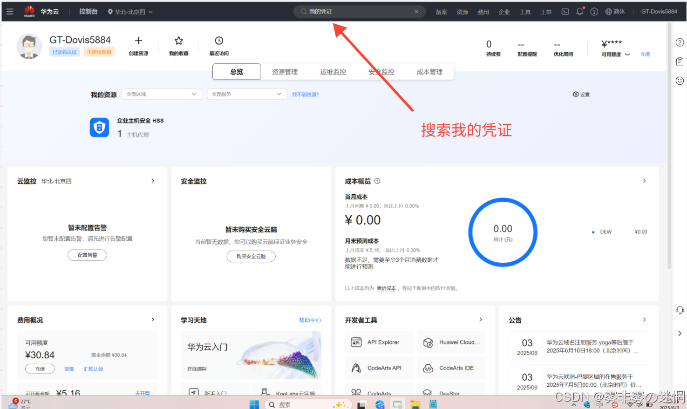Expand the right sidebar arrow
Screen dimensions: 687x409
click(x=680, y=334)
